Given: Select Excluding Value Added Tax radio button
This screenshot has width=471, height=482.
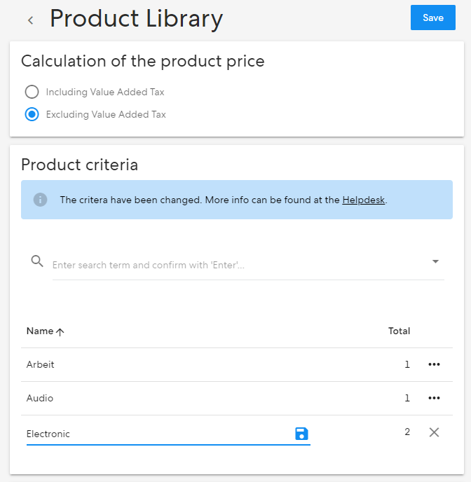Looking at the screenshot, I should pos(32,114).
